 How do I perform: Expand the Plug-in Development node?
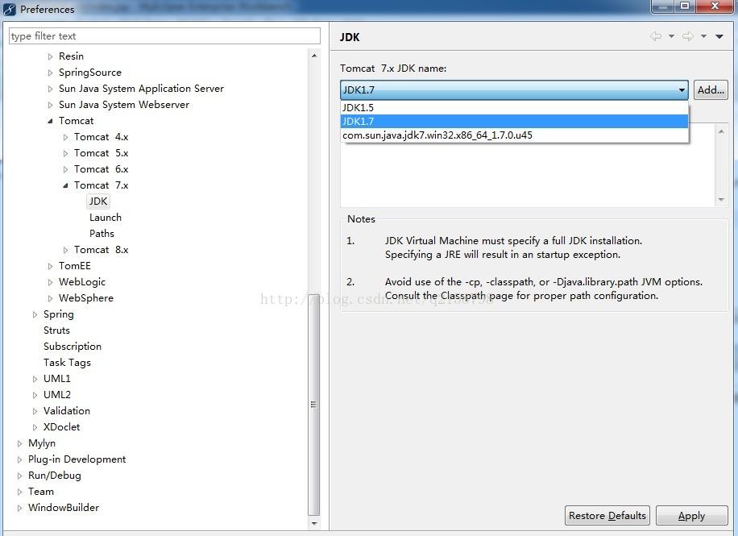(x=19, y=459)
